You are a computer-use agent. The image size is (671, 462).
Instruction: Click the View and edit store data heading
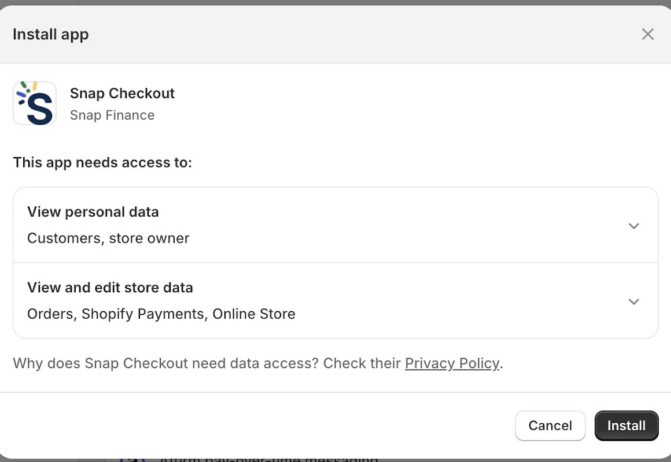[110, 288]
